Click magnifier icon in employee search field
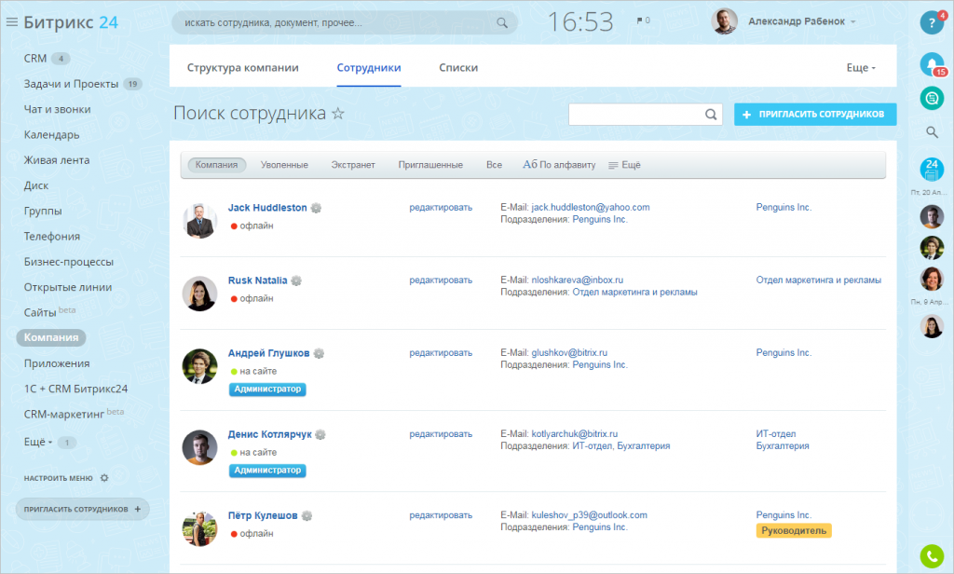Image resolution: width=954 pixels, height=574 pixels. point(711,115)
